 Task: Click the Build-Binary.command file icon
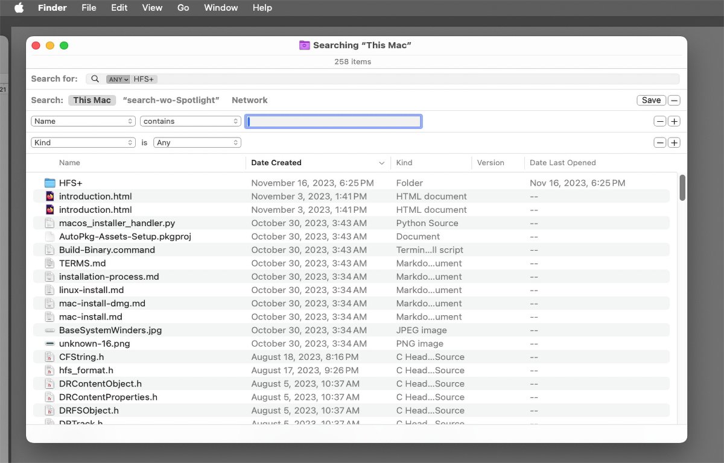coord(49,250)
